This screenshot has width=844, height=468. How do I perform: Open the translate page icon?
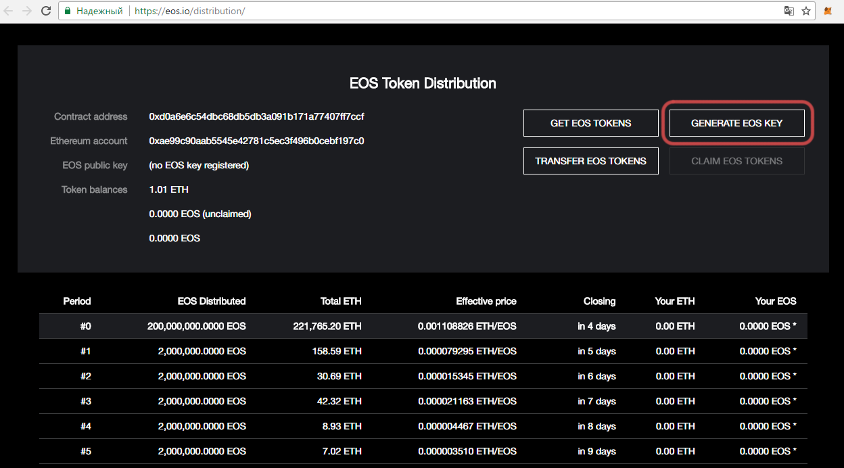(x=789, y=11)
